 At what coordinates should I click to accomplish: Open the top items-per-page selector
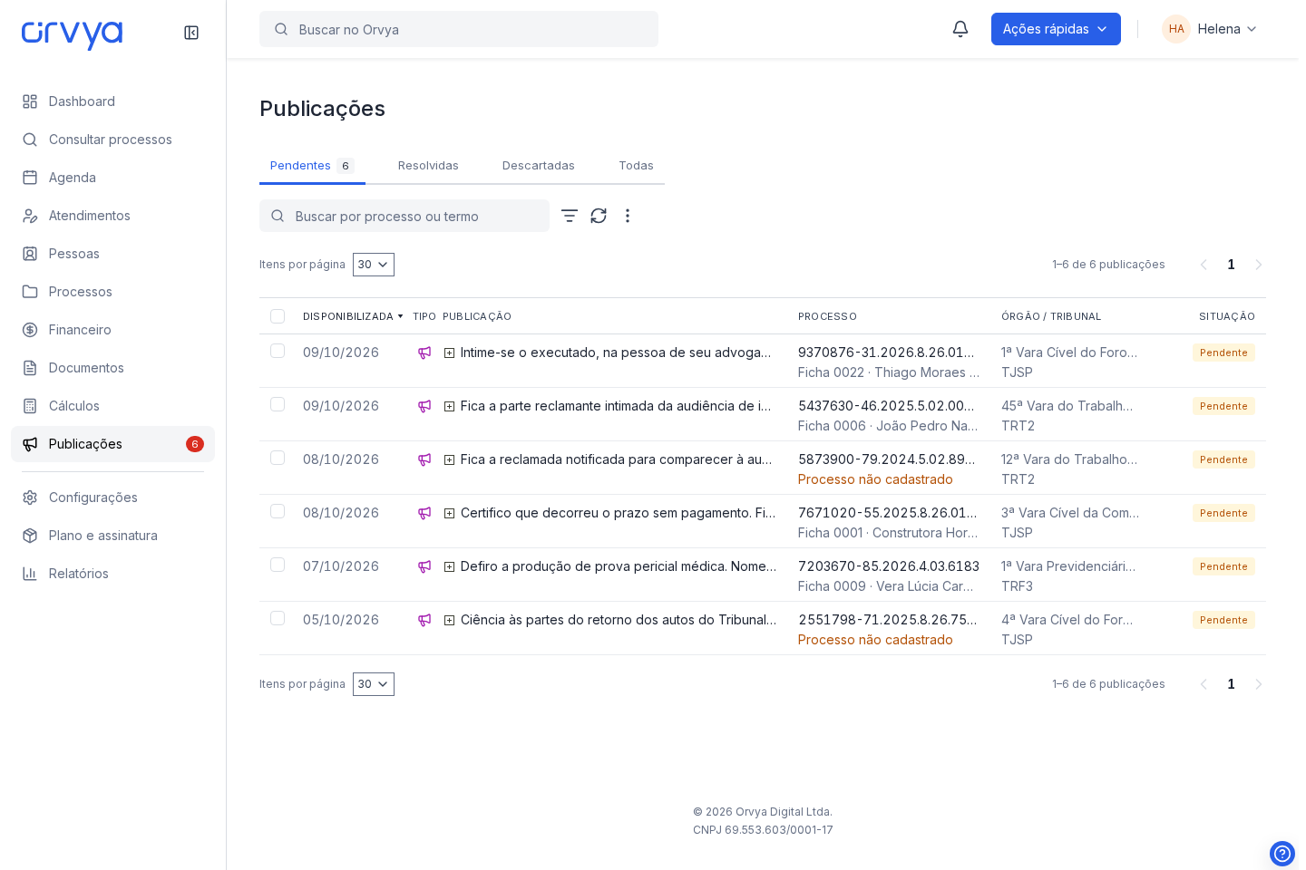tap(374, 265)
